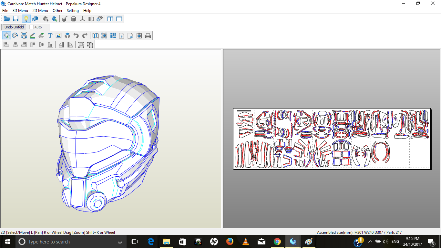The image size is (441, 248).
Task: Open the 3D Menu
Action: [20, 11]
